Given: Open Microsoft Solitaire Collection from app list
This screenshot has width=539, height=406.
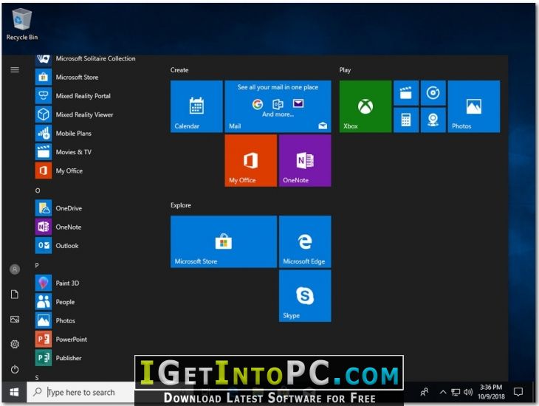Looking at the screenshot, I should pyautogui.click(x=86, y=59).
